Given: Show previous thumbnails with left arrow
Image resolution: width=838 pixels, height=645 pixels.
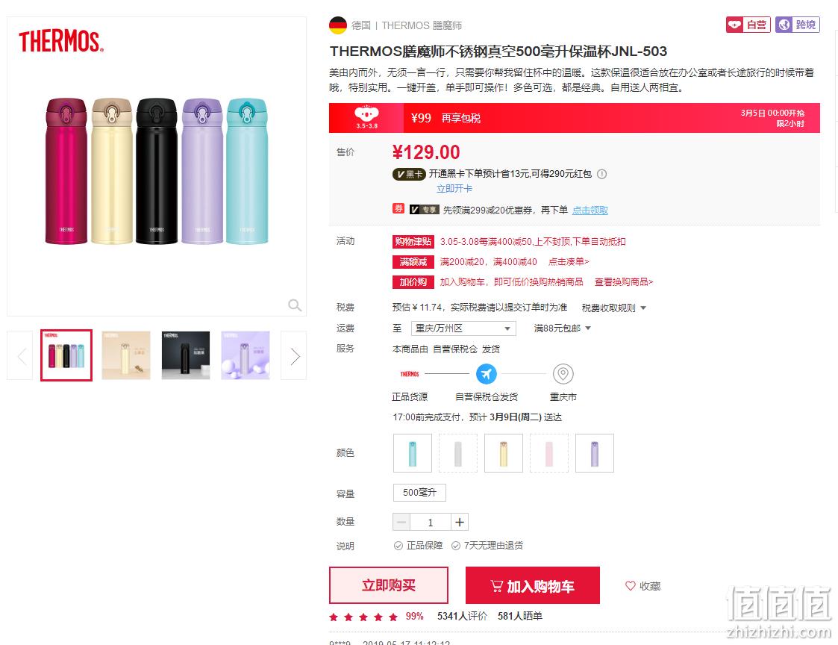Looking at the screenshot, I should tap(20, 355).
